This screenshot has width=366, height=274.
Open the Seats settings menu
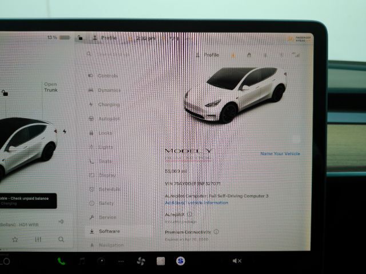[x=101, y=161]
